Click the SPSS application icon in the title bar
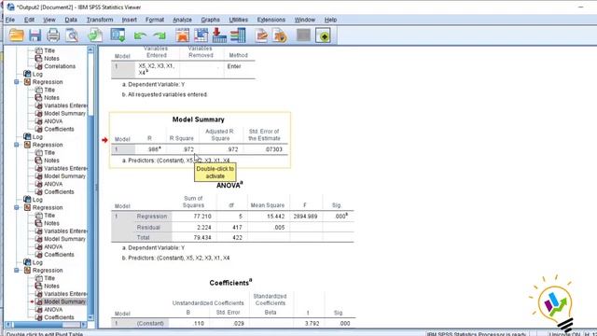The image size is (597, 336). (10, 7)
